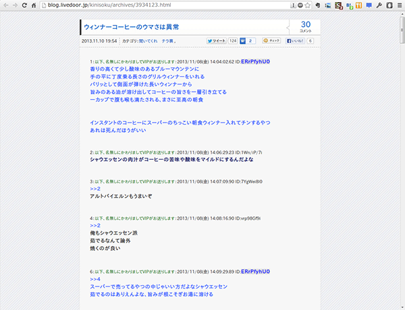Click the ID ERrPfyhU0 in post 6
The height and width of the screenshot is (310, 405).
[x=255, y=272]
